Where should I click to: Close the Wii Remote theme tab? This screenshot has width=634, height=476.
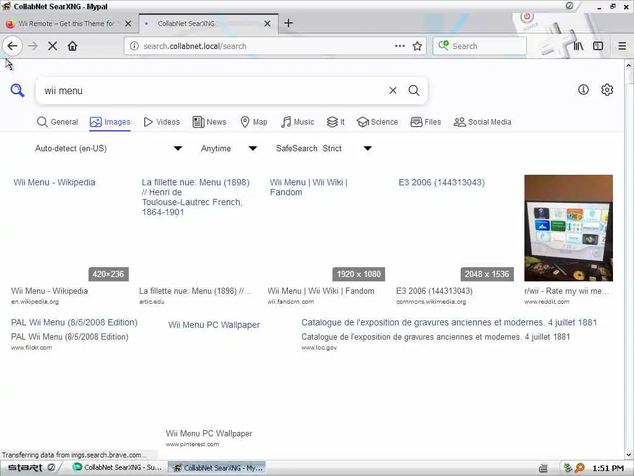[x=128, y=24]
